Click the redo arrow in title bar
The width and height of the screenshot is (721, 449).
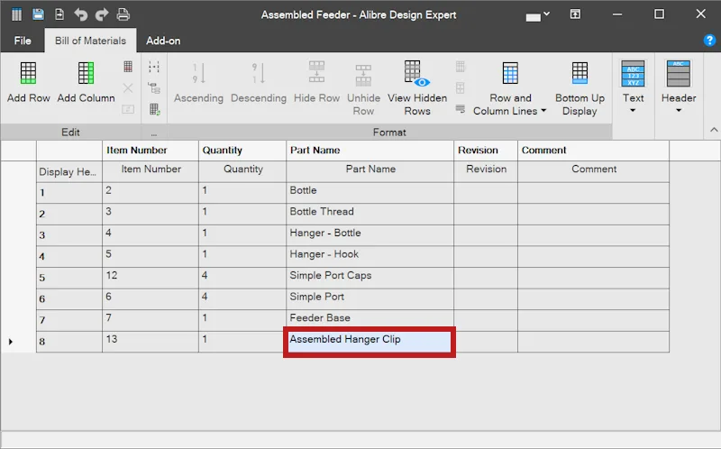(102, 14)
